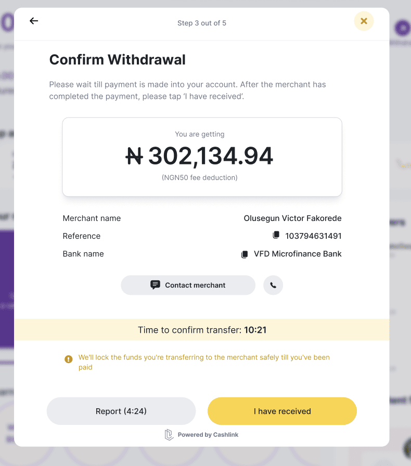Viewport: 411px width, 466px height.
Task: Select the Step 3 out of 5 indicator
Action: pyautogui.click(x=202, y=23)
